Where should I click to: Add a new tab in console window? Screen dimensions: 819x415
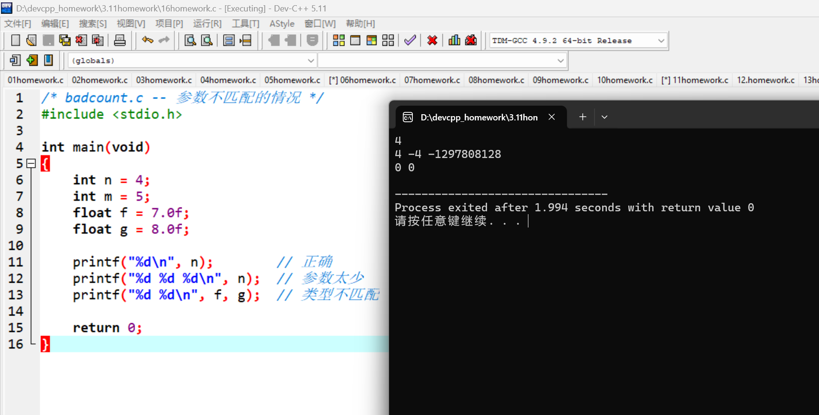coord(583,117)
